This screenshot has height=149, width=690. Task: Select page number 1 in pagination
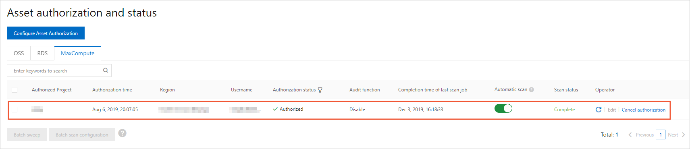(x=661, y=135)
